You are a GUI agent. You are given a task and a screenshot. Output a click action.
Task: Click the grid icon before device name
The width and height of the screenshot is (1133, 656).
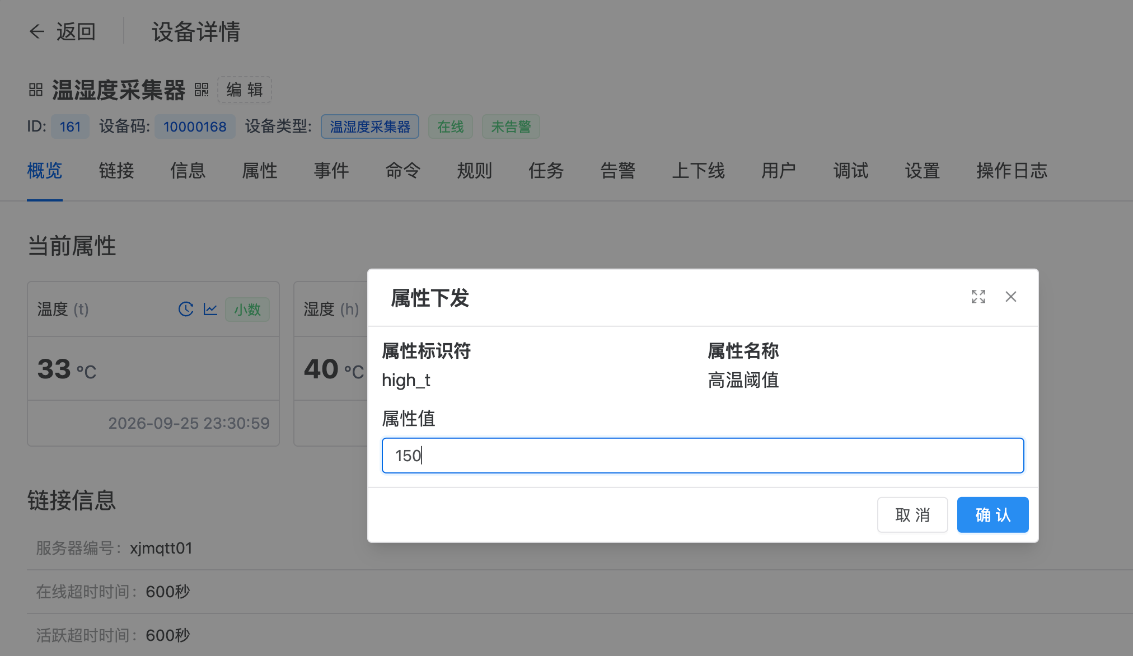click(x=36, y=90)
